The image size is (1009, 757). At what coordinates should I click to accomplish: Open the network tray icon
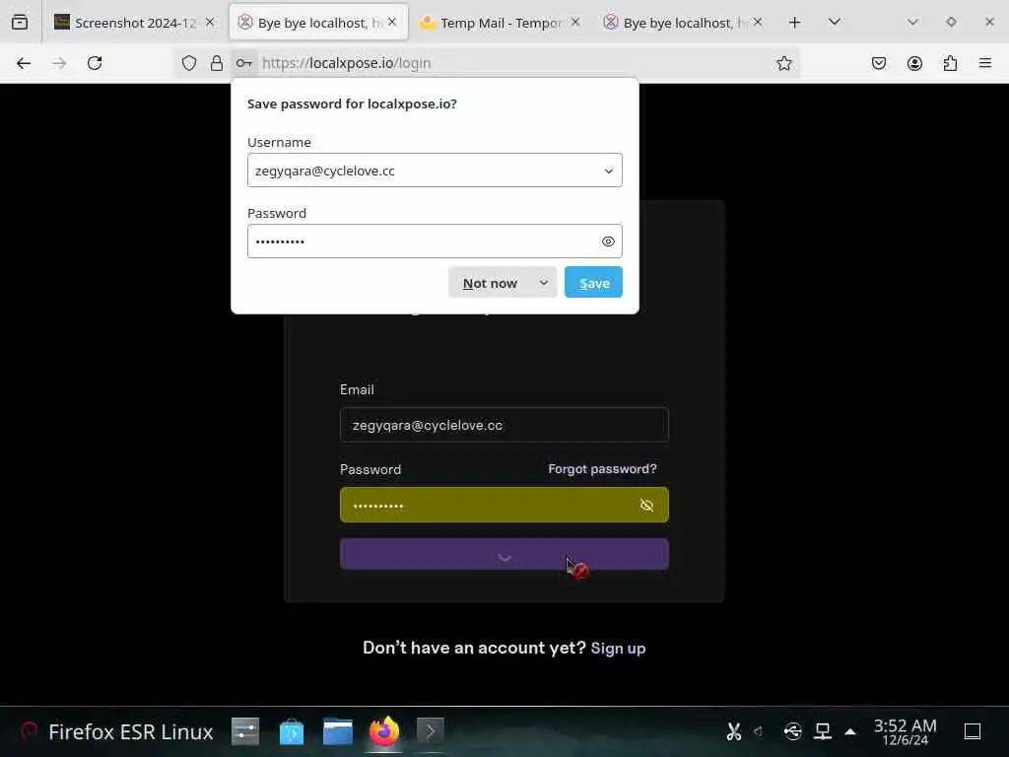823,732
